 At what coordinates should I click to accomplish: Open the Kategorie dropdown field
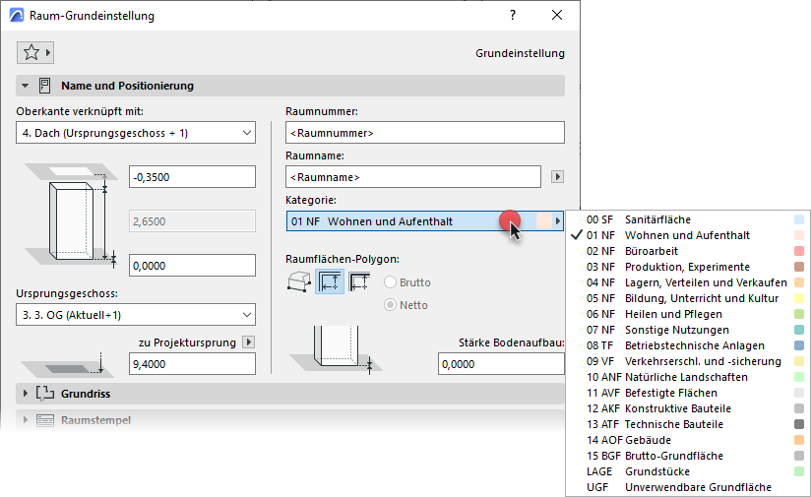tap(424, 221)
